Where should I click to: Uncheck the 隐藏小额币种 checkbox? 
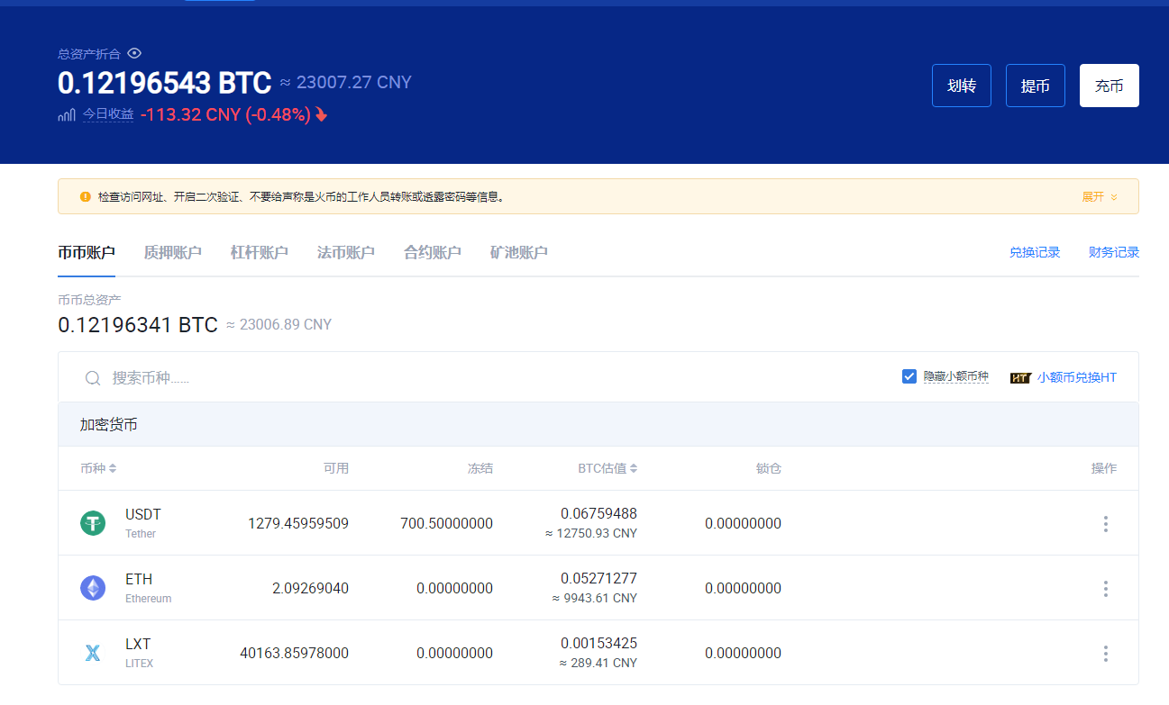pyautogui.click(x=909, y=376)
